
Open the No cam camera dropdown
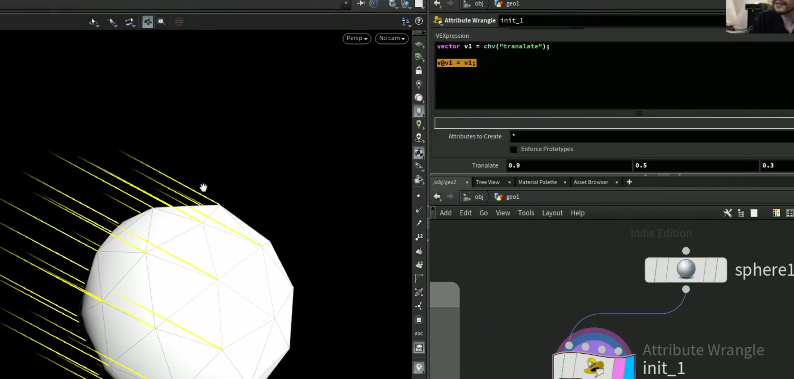(392, 38)
